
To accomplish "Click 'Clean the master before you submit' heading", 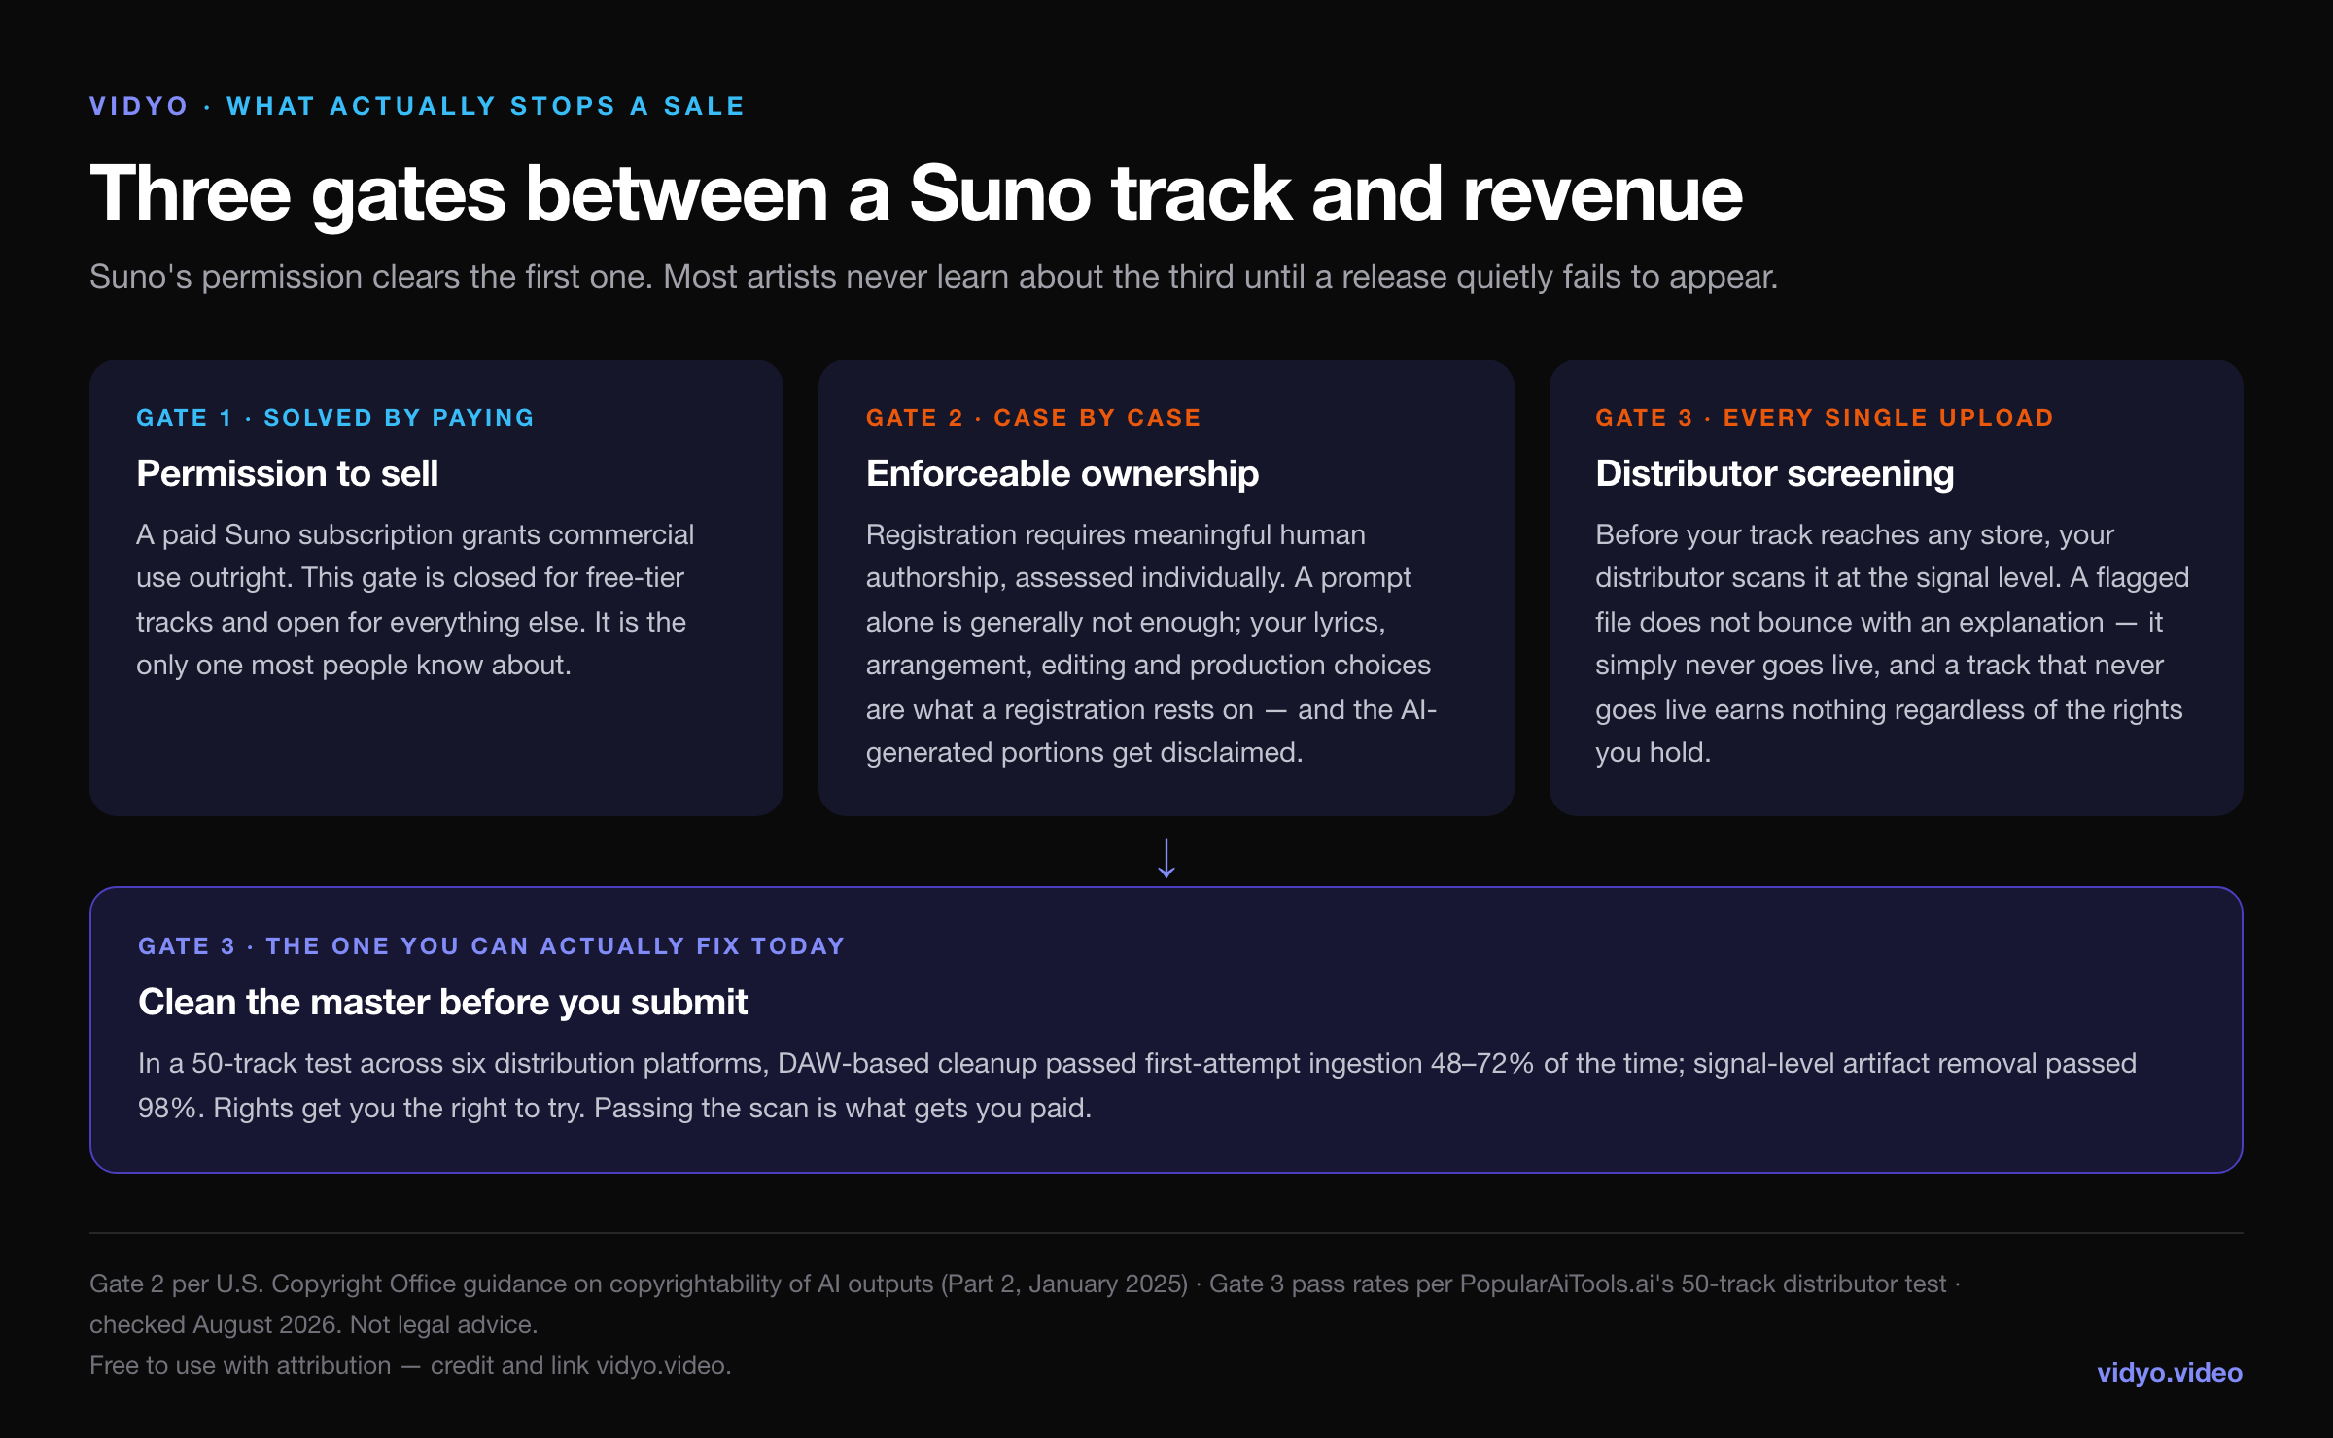I will coord(442,1002).
